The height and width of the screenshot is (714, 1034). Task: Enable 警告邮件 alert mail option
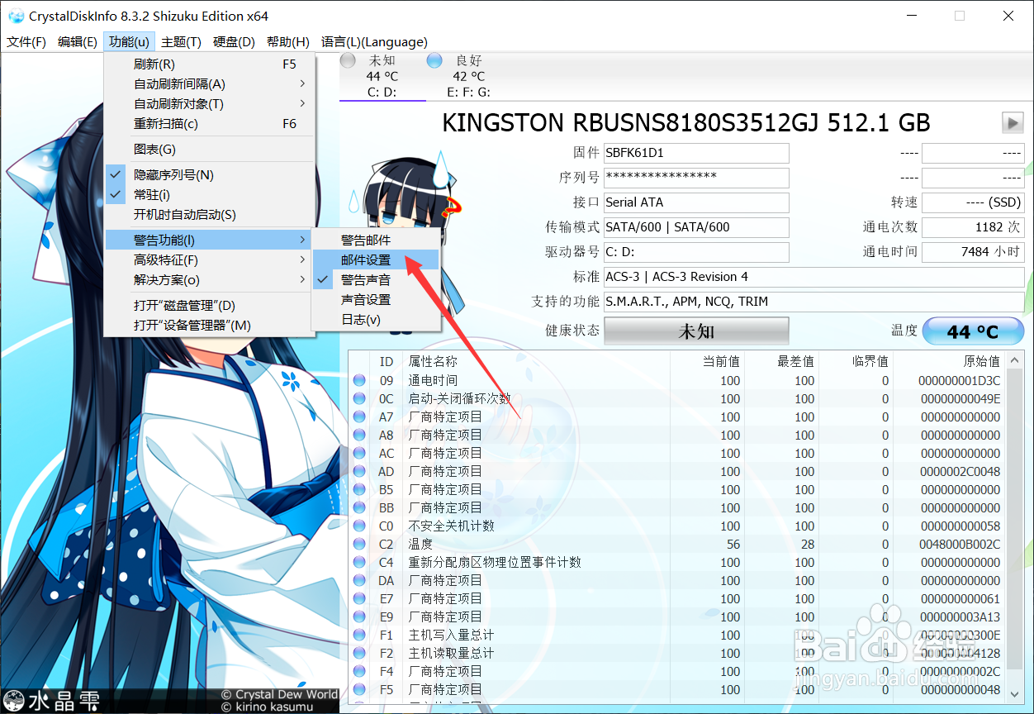(x=376, y=240)
